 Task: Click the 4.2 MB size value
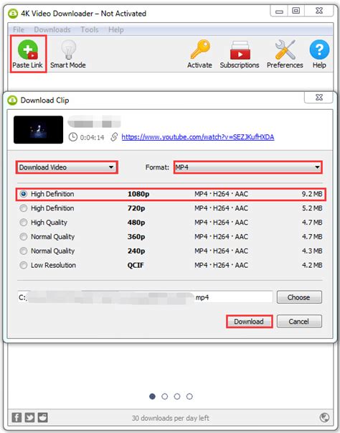312,265
